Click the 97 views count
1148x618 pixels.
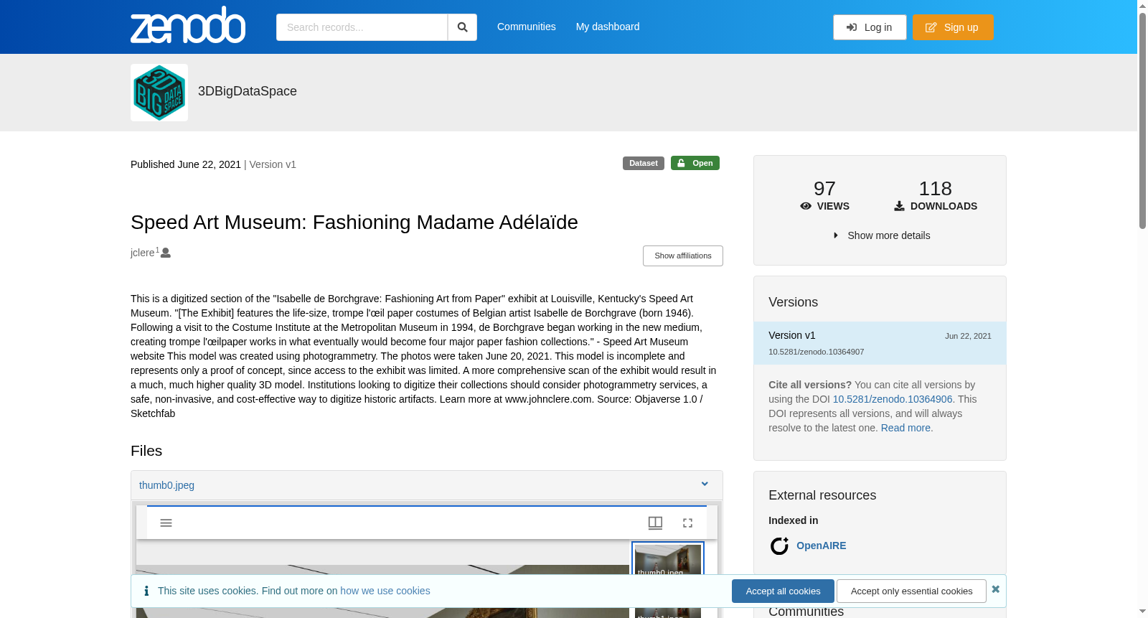coord(824,189)
